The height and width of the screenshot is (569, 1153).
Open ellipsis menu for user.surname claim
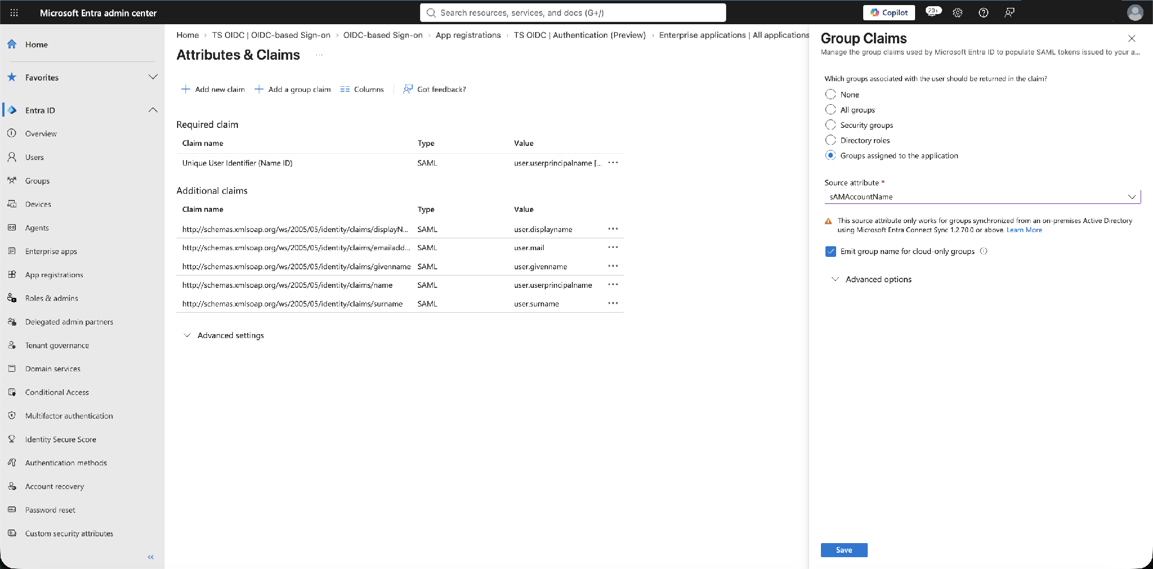[x=613, y=303]
